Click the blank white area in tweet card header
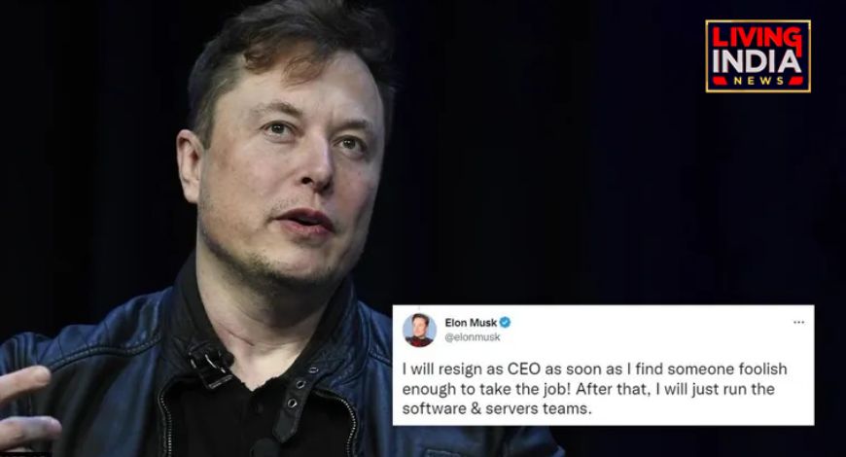This screenshot has height=457, width=846. coord(648,329)
